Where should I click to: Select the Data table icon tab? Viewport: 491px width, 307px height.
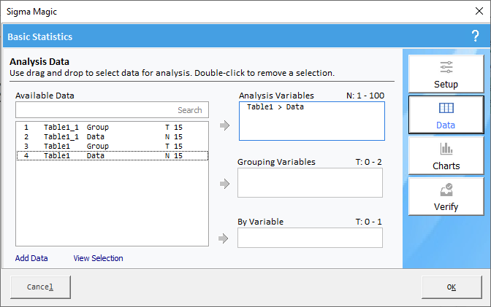446,115
